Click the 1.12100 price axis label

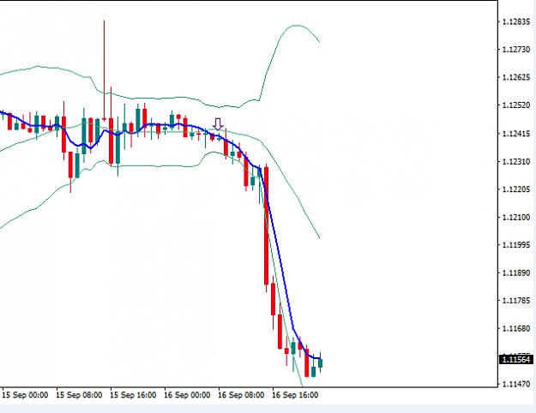click(515, 218)
